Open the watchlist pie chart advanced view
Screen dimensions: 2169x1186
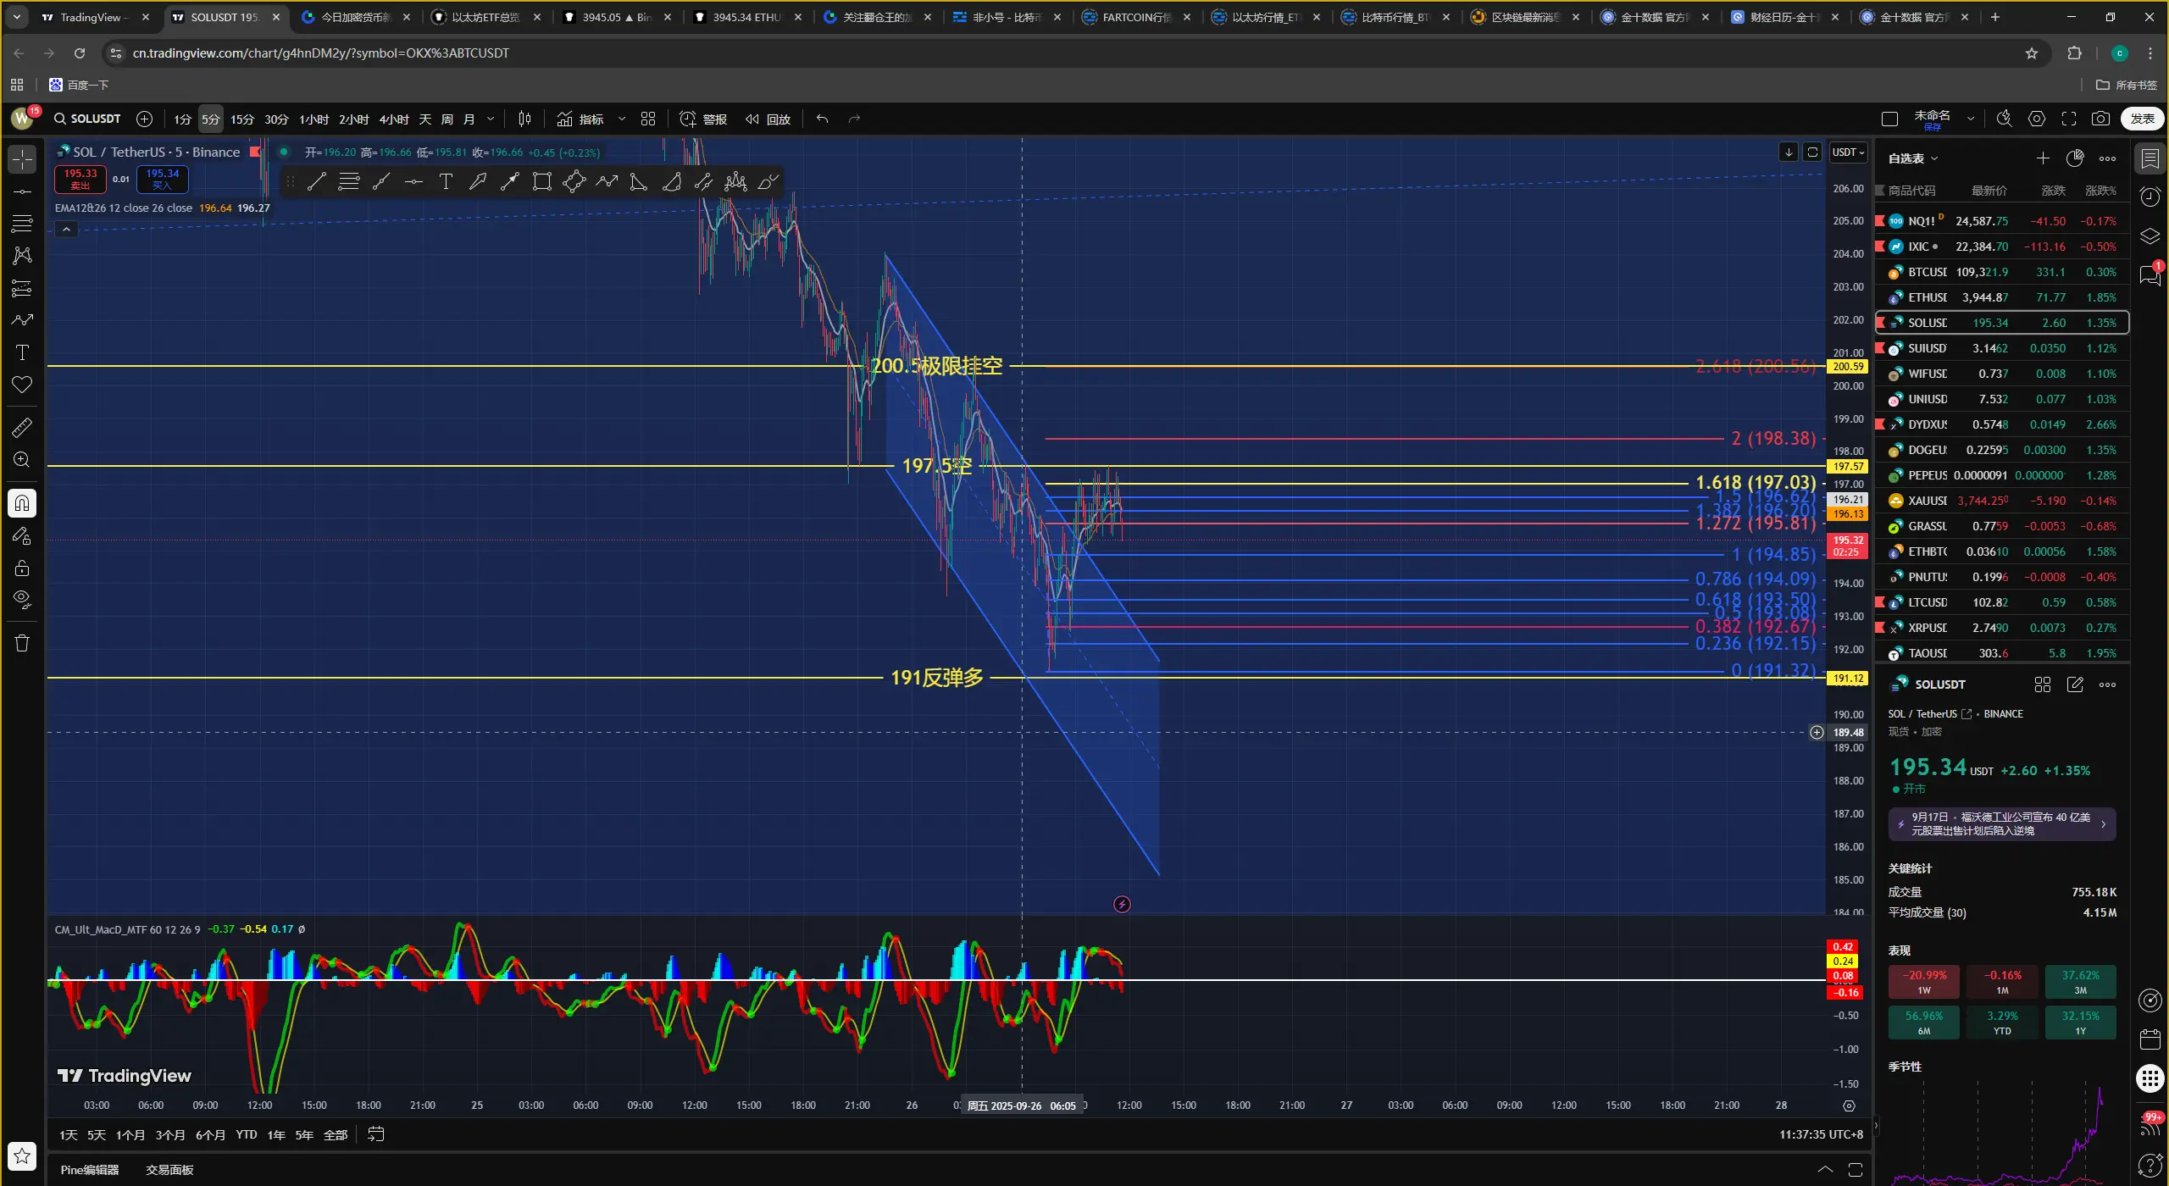coord(2075,158)
